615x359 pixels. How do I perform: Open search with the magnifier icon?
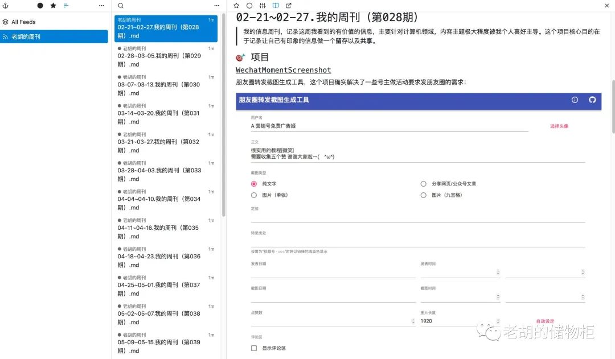tap(121, 6)
